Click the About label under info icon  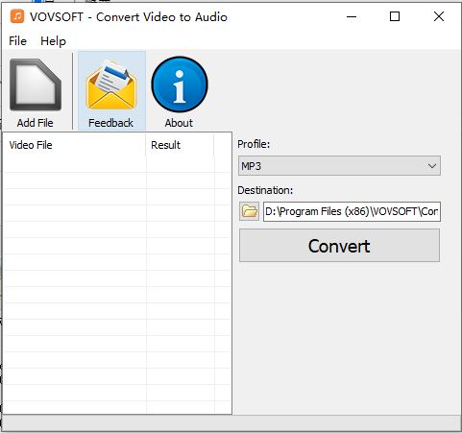pyautogui.click(x=179, y=123)
